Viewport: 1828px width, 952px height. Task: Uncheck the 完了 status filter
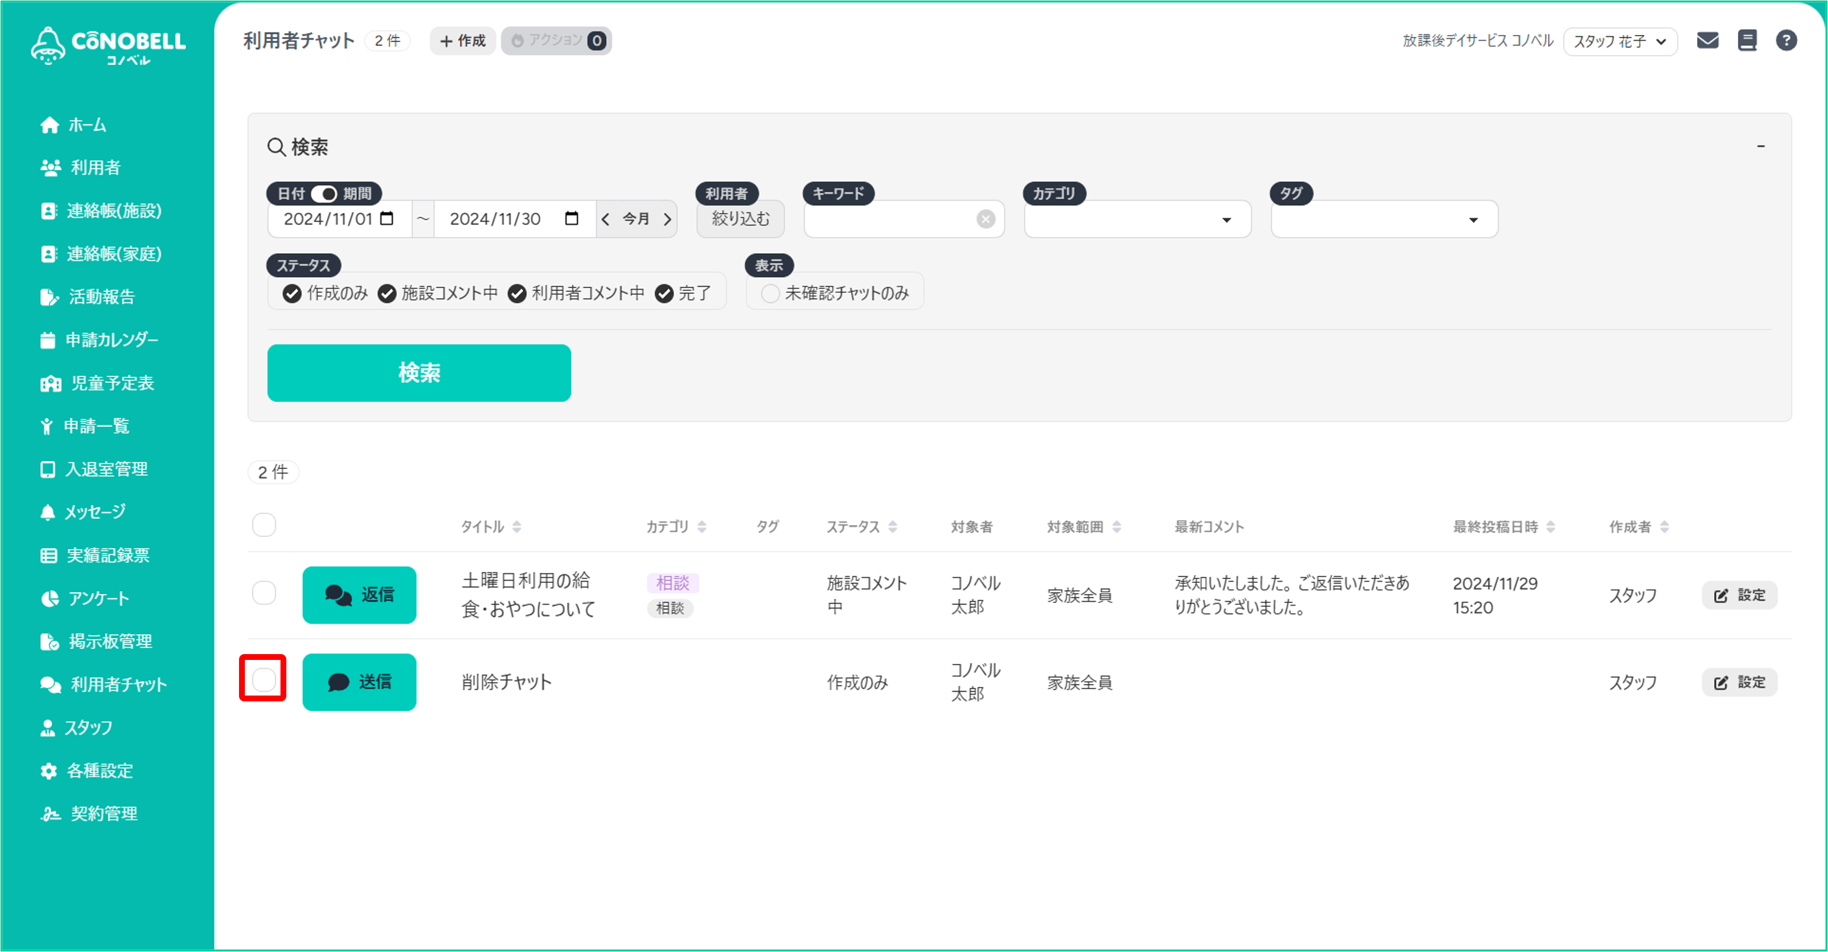(x=663, y=293)
